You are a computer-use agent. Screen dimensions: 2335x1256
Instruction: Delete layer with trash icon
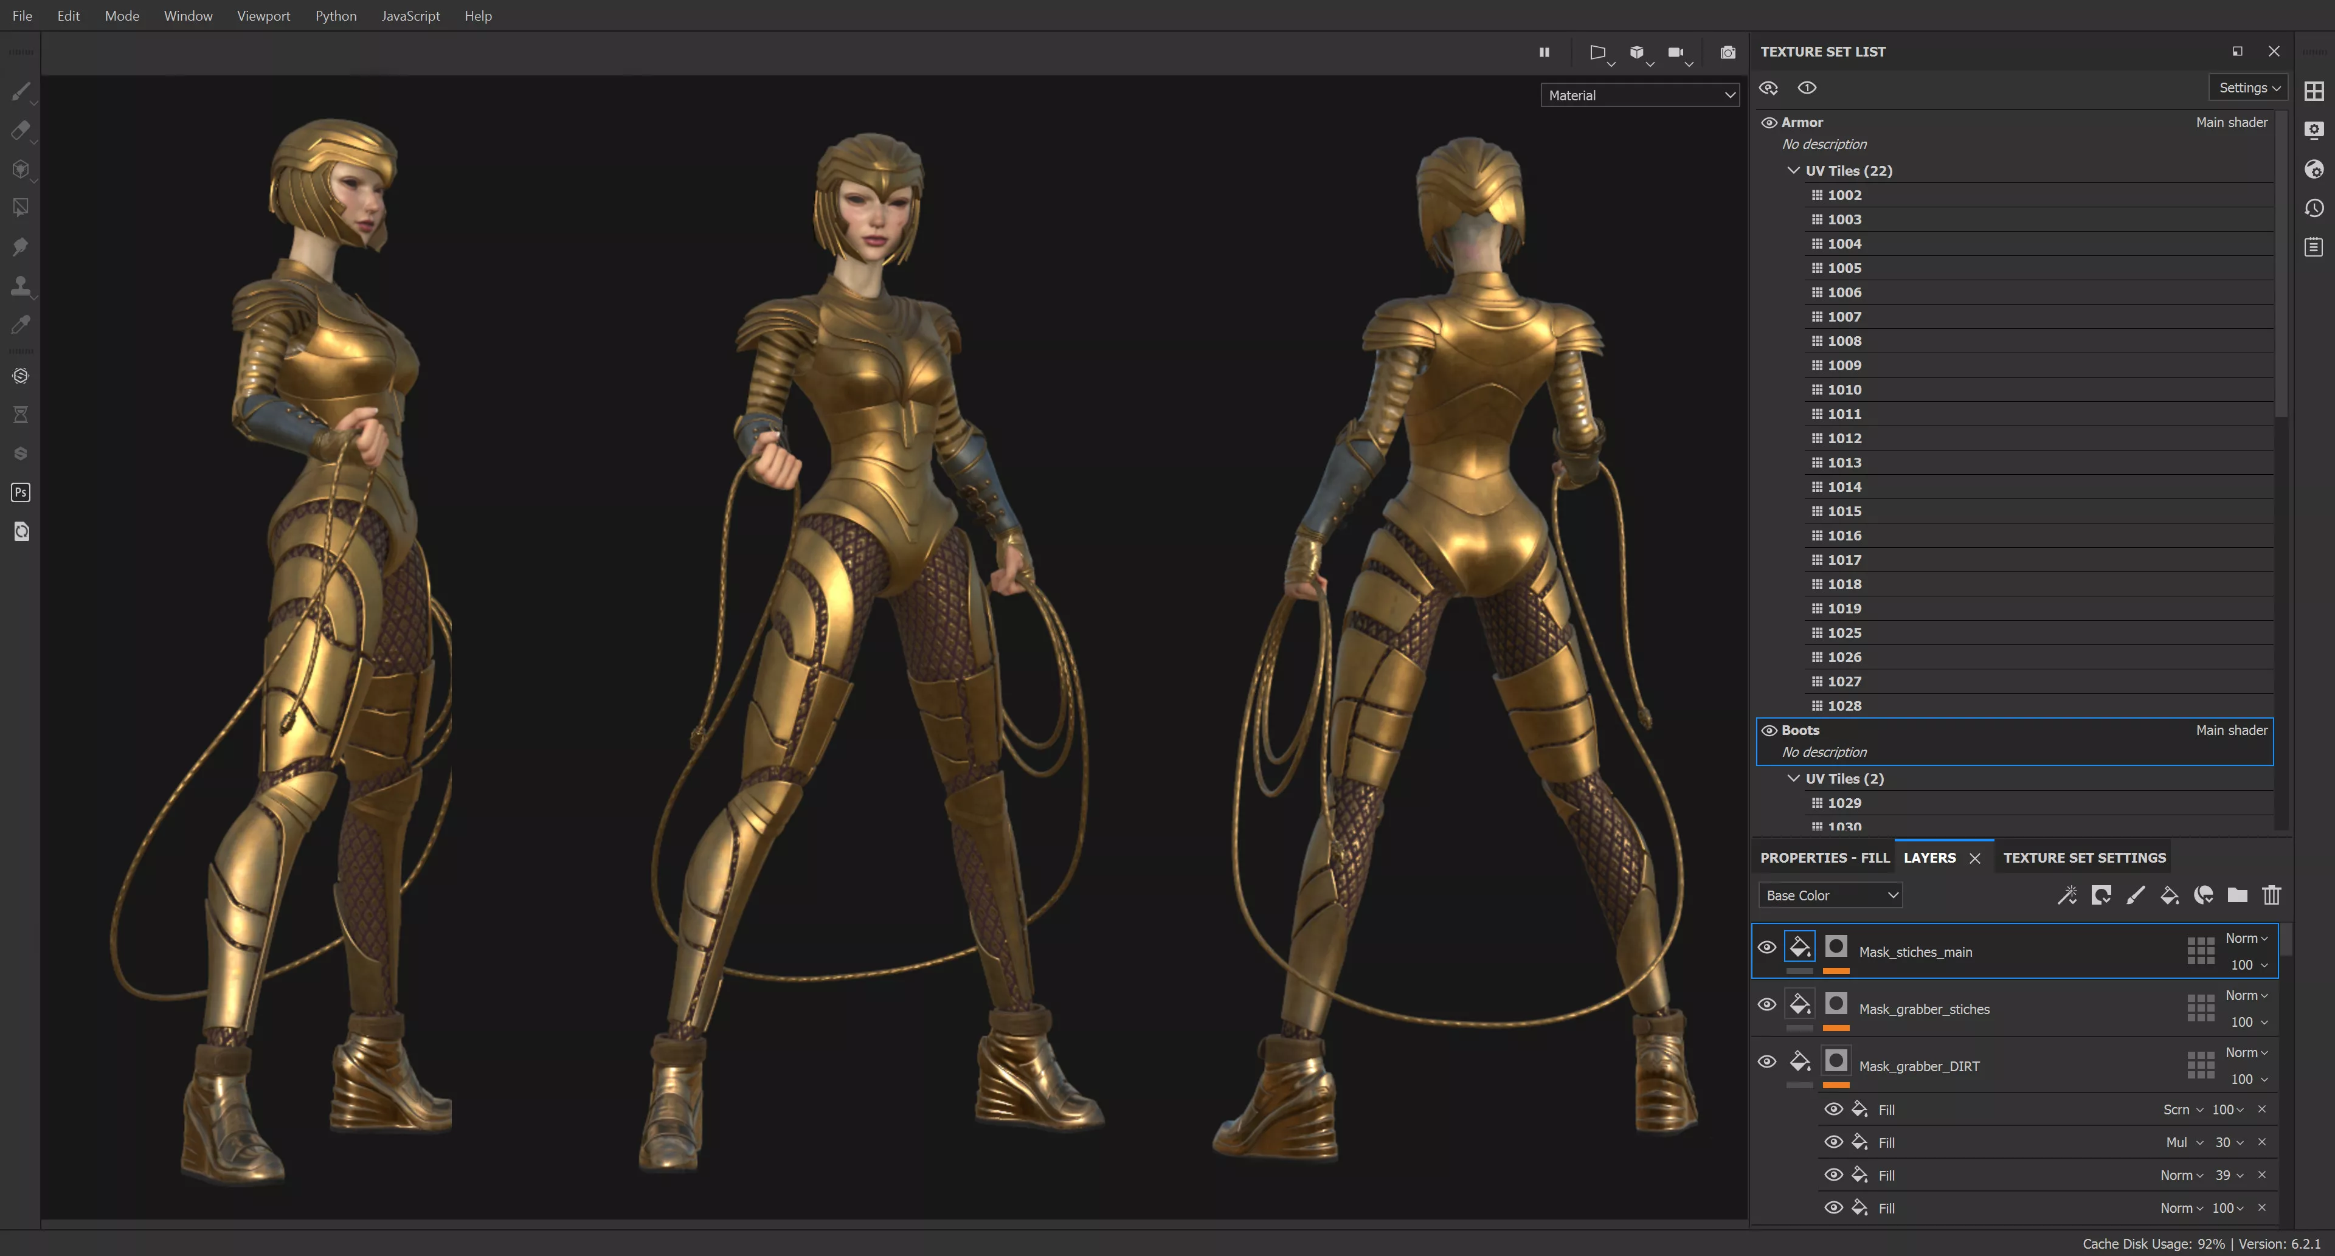click(x=2271, y=895)
